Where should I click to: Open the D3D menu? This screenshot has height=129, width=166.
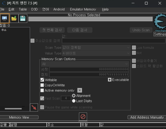(35, 9)
